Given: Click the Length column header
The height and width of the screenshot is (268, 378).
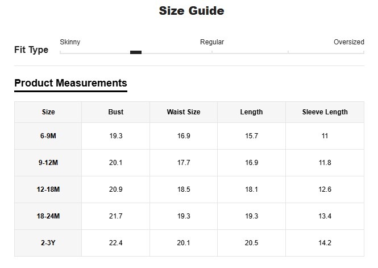Looking at the screenshot, I should (251, 112).
